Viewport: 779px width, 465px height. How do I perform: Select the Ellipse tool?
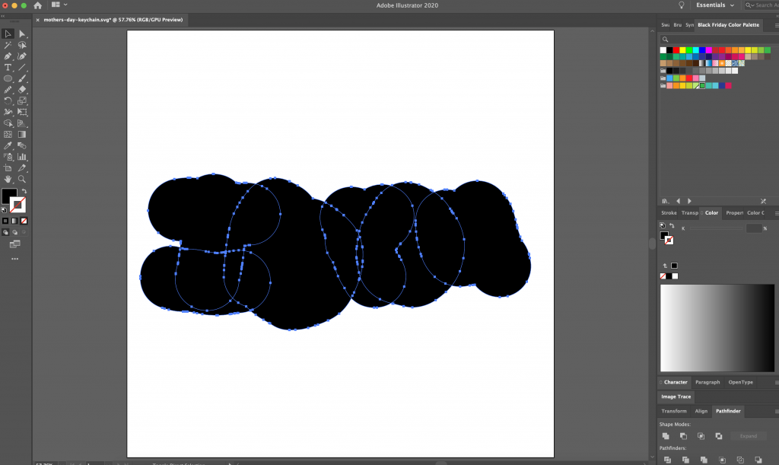coord(8,78)
